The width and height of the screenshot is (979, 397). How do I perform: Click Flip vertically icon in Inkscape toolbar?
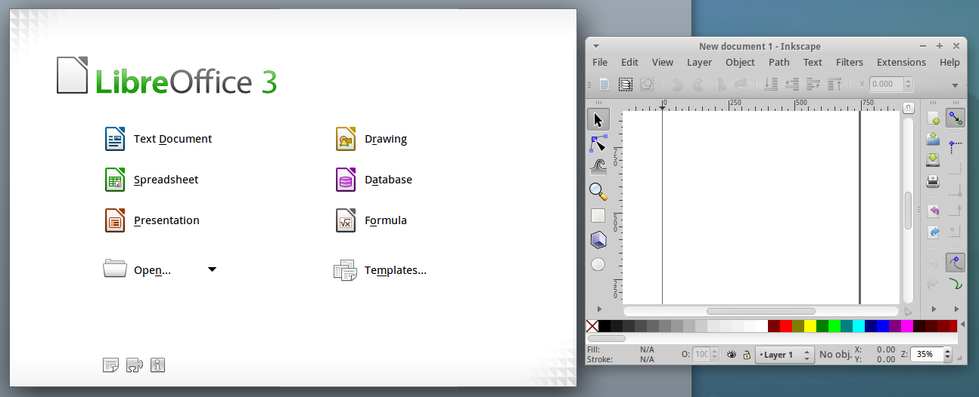(741, 85)
